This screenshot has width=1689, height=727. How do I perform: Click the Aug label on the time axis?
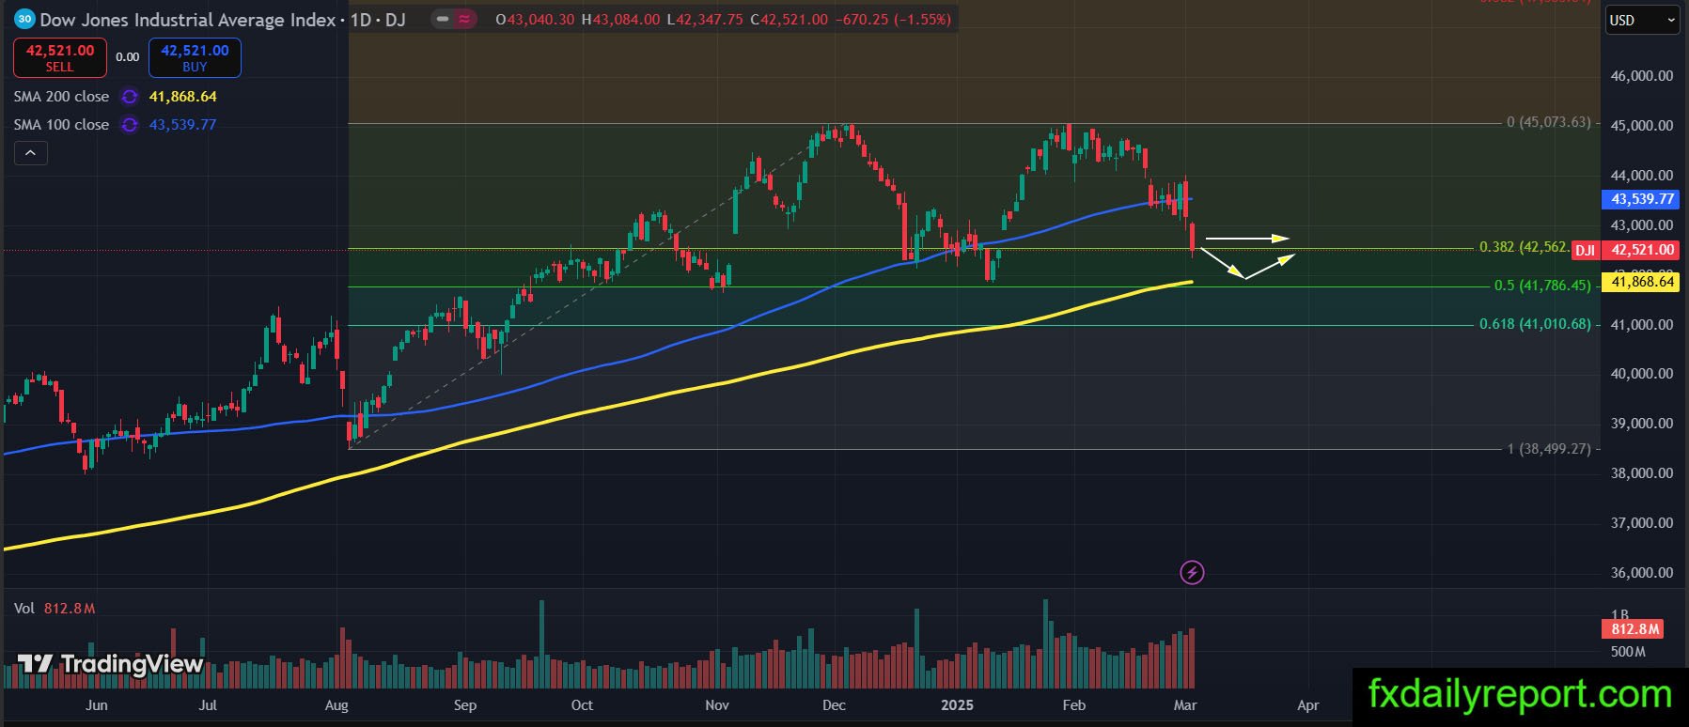[x=336, y=705]
